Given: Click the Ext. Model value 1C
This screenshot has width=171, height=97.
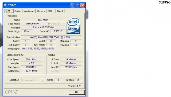Looking at the screenshot, I should click(x=51, y=45).
